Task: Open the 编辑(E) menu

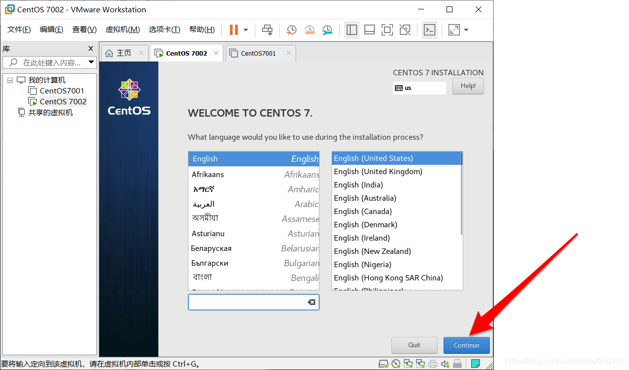Action: tap(52, 30)
